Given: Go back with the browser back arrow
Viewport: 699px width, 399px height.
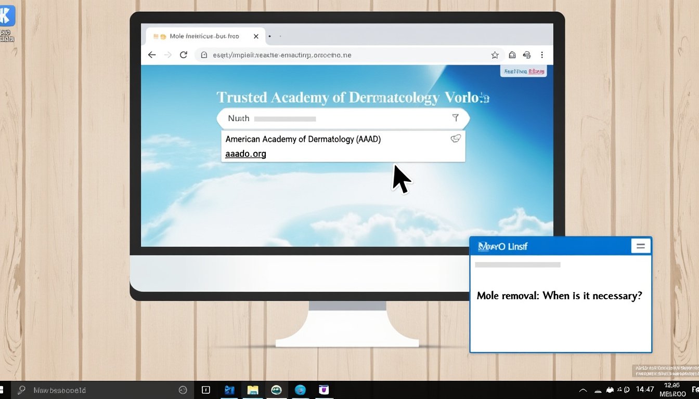Looking at the screenshot, I should (x=152, y=55).
